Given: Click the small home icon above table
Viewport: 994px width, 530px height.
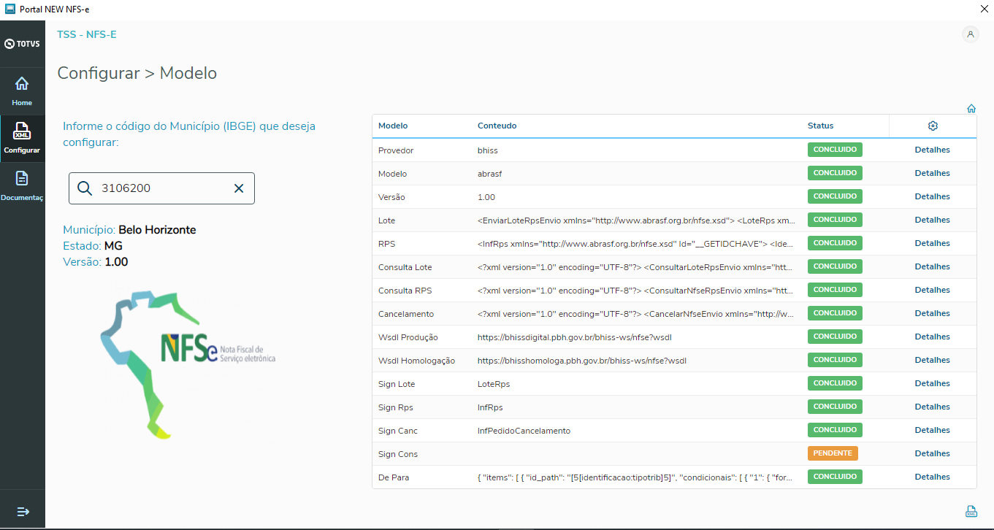Looking at the screenshot, I should tap(971, 109).
